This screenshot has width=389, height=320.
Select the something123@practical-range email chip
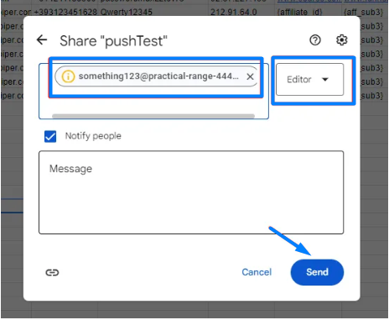[157, 76]
